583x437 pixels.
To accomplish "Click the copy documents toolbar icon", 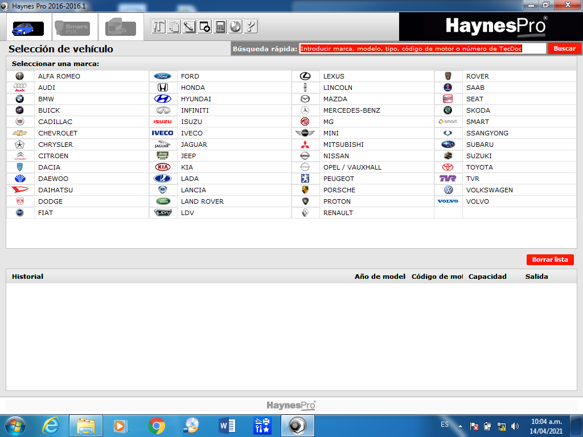I will coord(174,26).
